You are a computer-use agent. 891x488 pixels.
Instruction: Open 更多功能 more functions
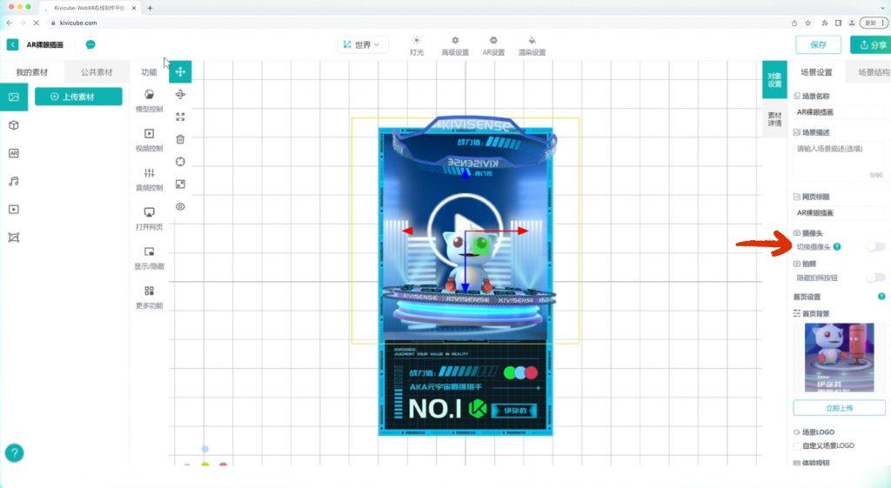149,297
